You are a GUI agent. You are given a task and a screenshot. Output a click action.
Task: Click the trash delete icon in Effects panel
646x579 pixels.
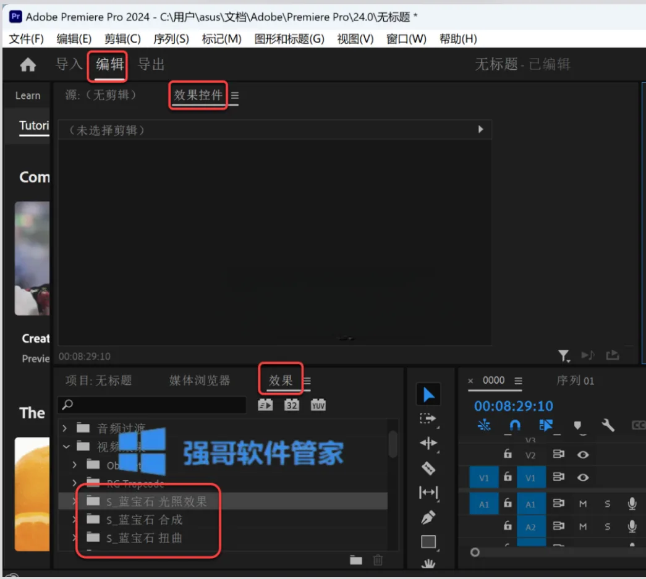tap(378, 560)
